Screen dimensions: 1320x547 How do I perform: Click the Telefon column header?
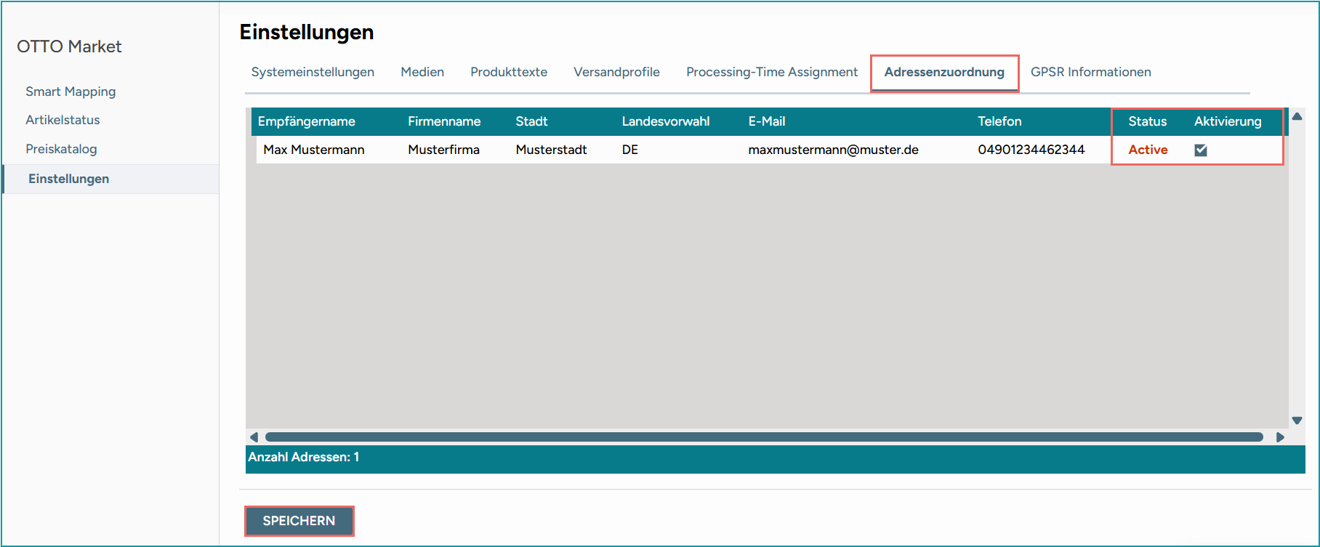999,121
